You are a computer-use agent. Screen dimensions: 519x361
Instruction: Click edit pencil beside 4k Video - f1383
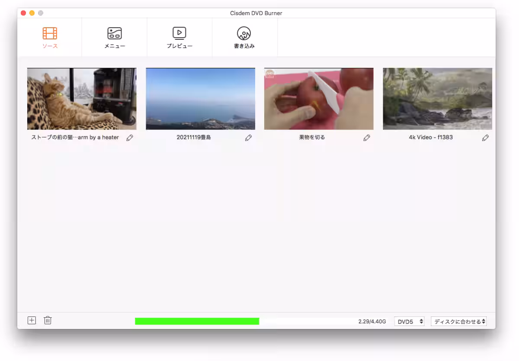point(485,138)
